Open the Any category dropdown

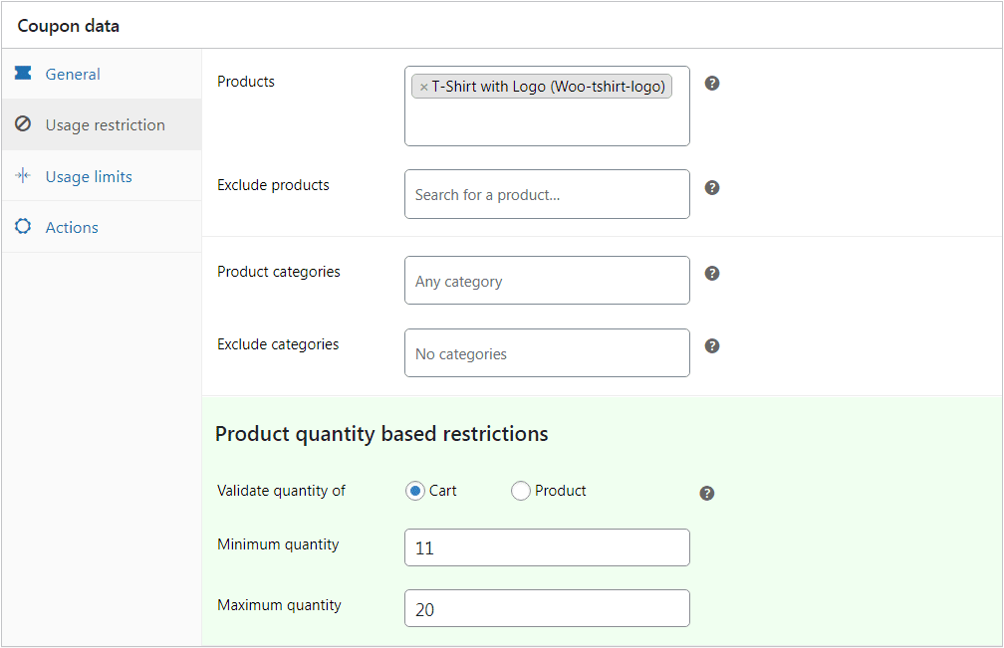click(x=547, y=280)
